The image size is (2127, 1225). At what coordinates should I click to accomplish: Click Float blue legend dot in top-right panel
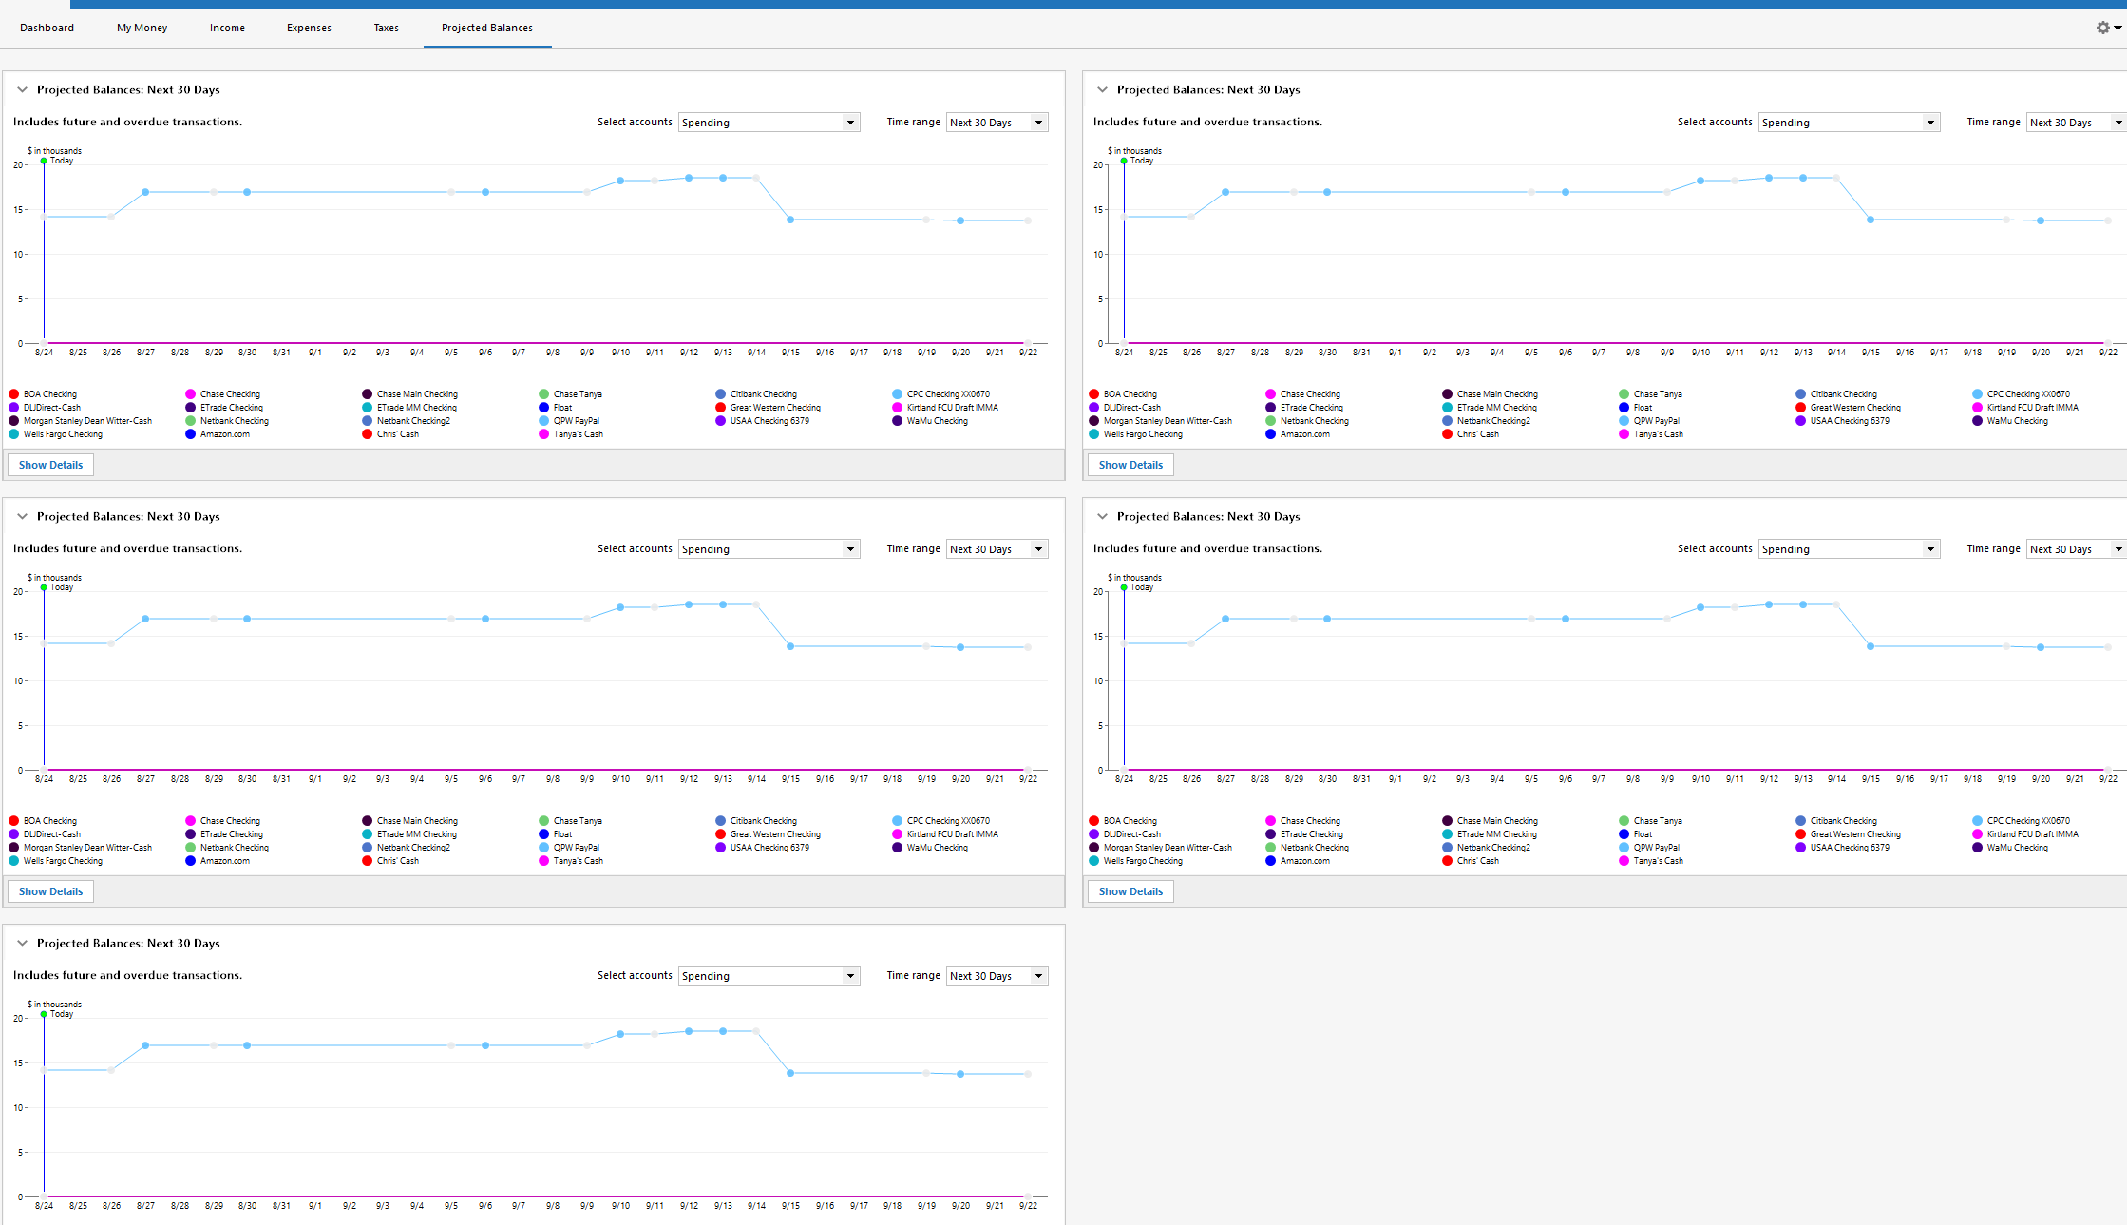pos(1624,408)
